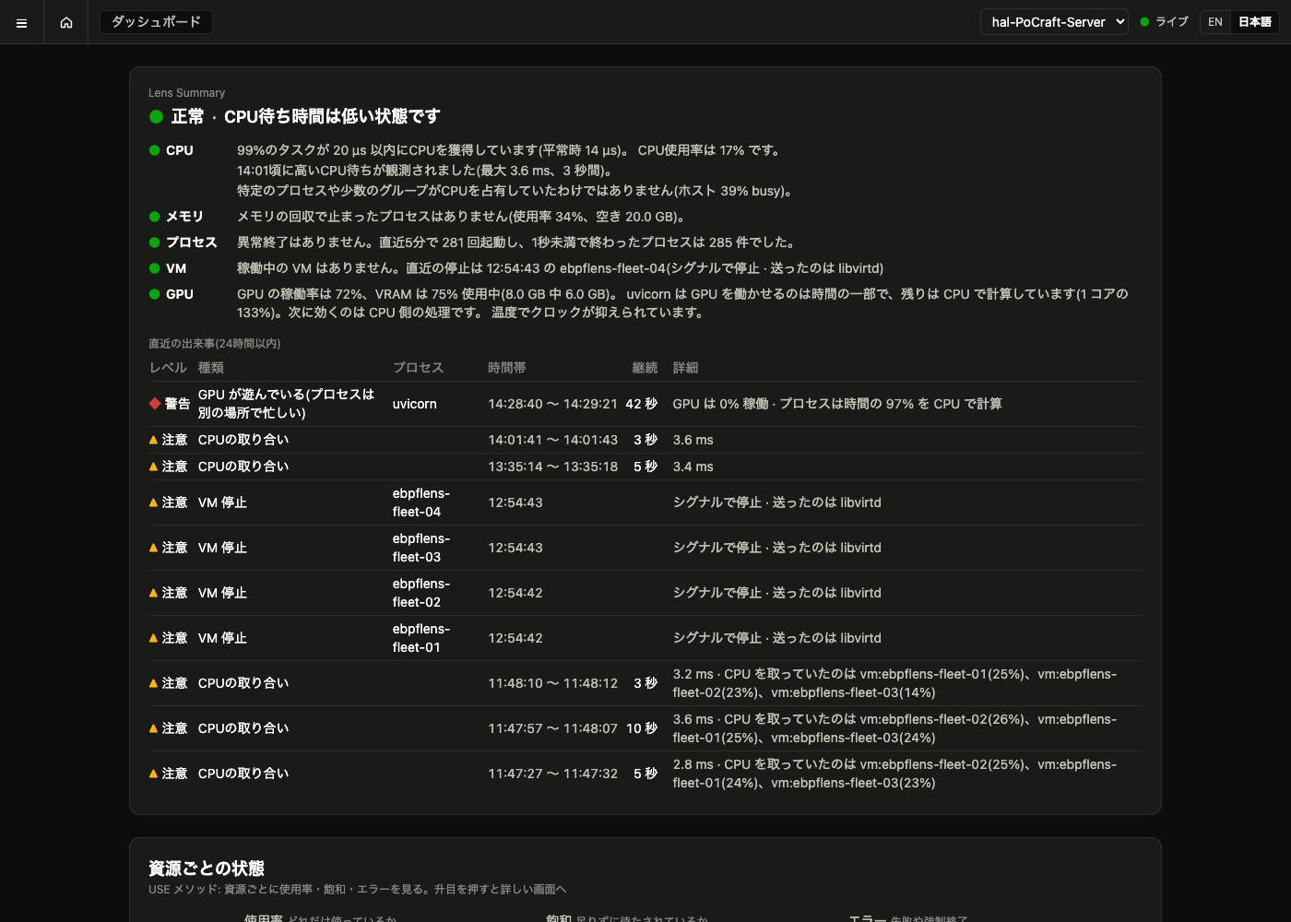The height and width of the screenshot is (922, 1291).
Task: Click warning triangle in 11:47:57 row
Action: coord(153,728)
